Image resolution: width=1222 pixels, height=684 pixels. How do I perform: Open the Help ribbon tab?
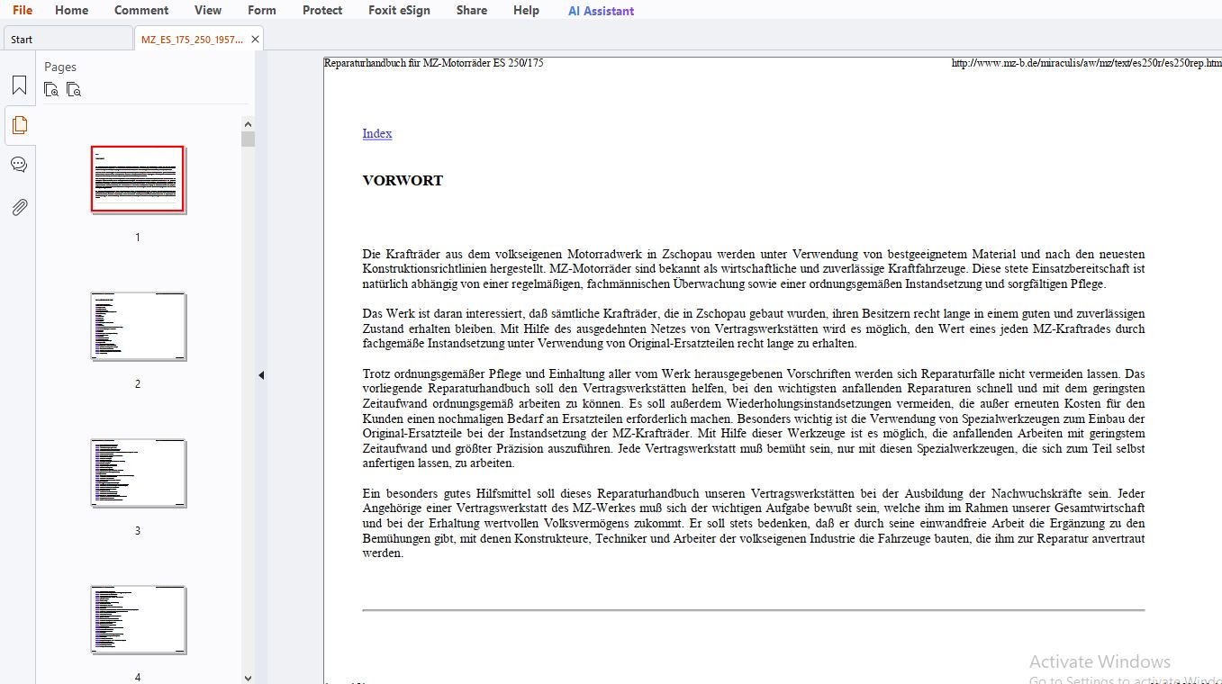coord(526,10)
